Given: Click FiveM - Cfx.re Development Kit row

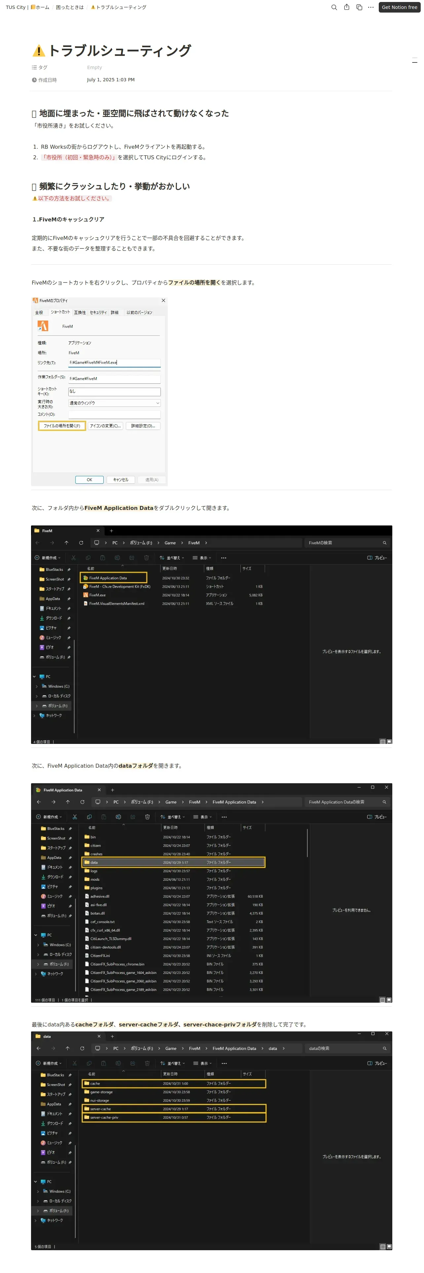Looking at the screenshot, I should click(x=173, y=587).
